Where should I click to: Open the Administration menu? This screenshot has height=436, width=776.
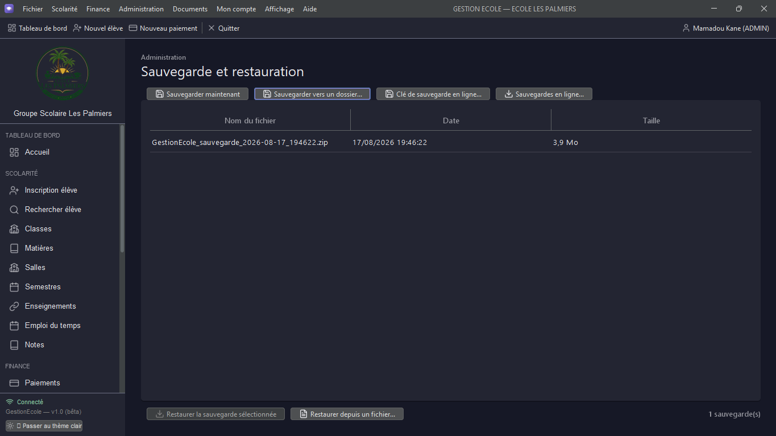(141, 9)
